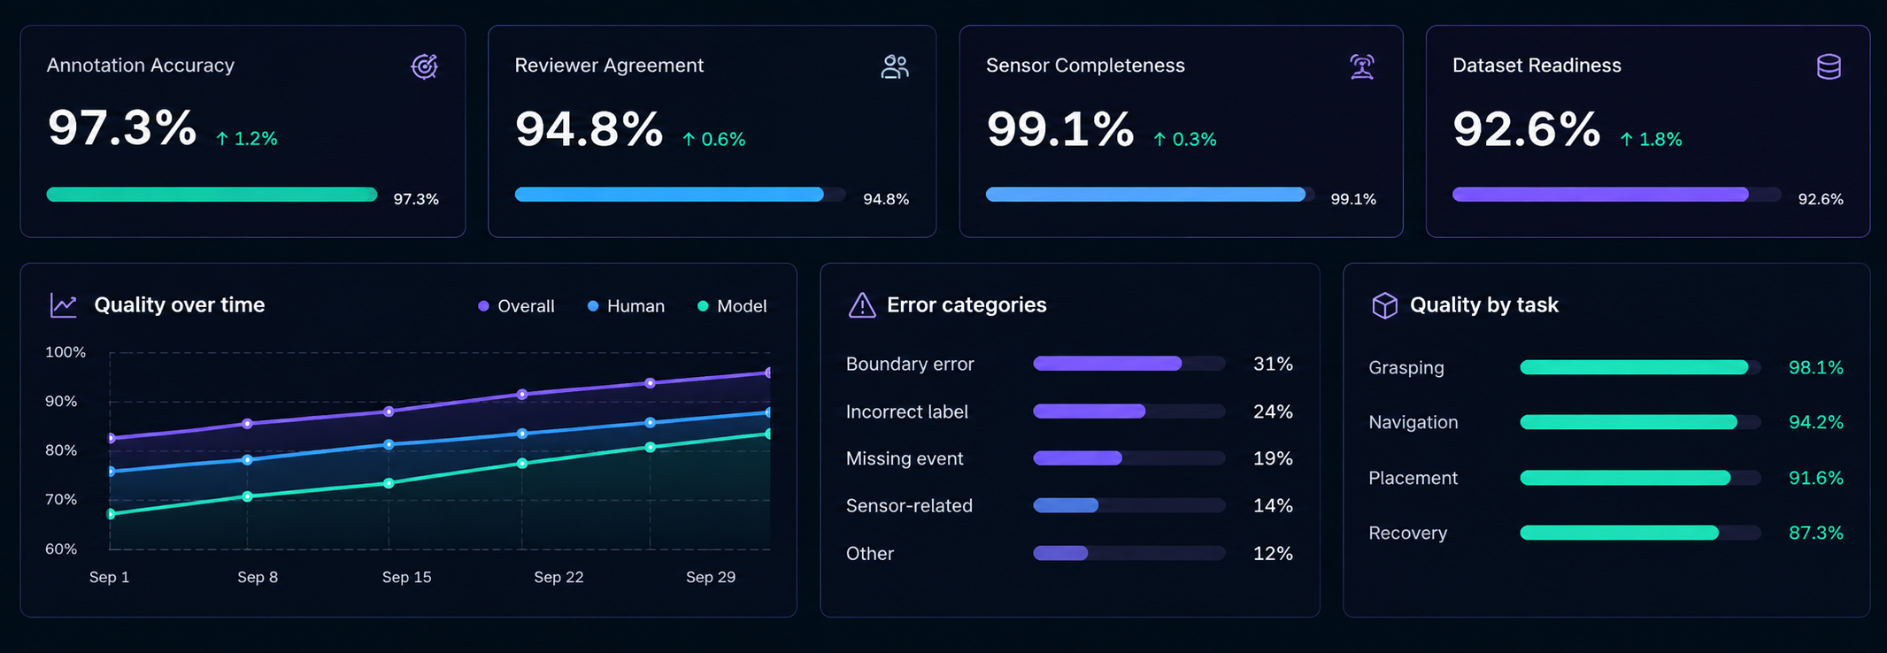The height and width of the screenshot is (653, 1887).
Task: Click the target icon on Annotation Accuracy card
Action: pyautogui.click(x=425, y=66)
